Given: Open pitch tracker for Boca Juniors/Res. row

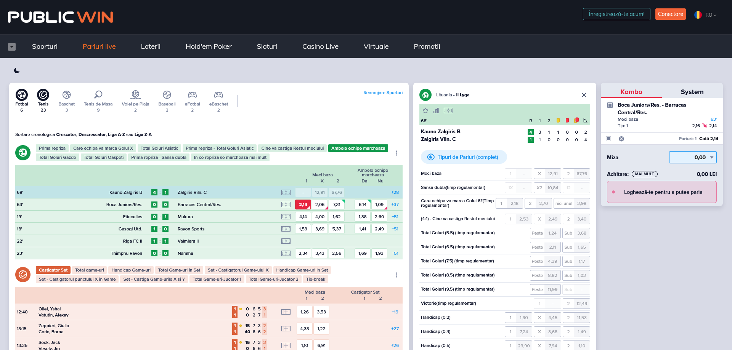Looking at the screenshot, I should point(286,205).
